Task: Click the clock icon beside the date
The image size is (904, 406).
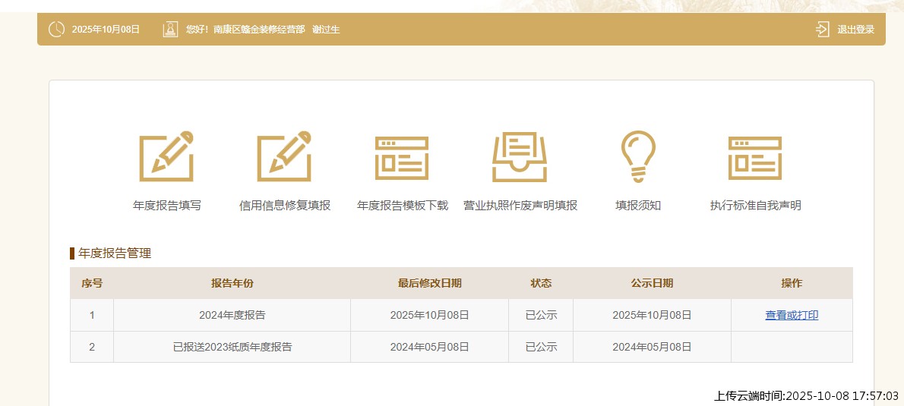Action: [56, 30]
